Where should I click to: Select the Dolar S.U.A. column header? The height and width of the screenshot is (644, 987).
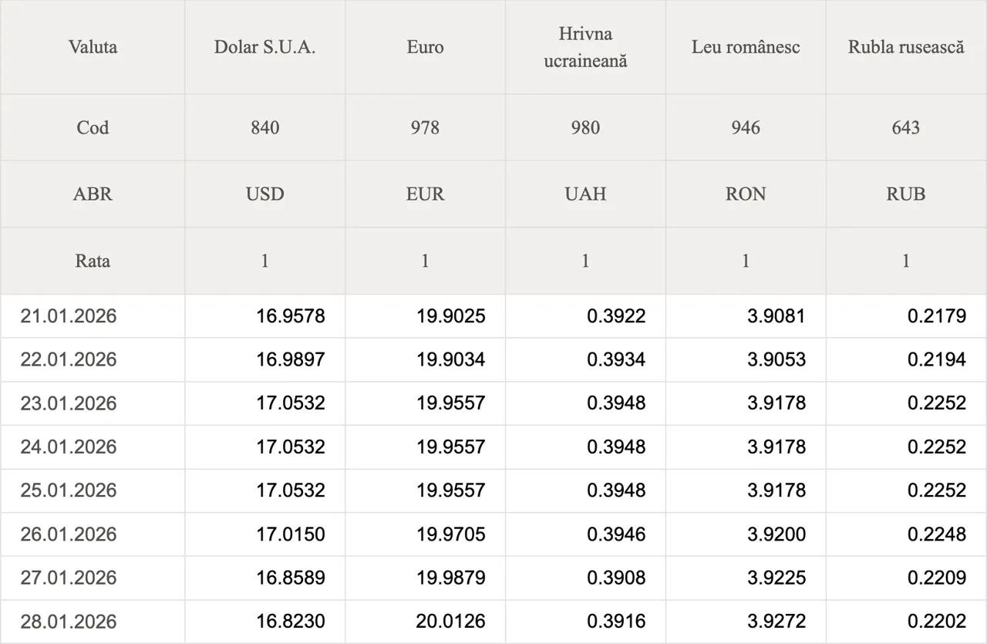pos(264,47)
